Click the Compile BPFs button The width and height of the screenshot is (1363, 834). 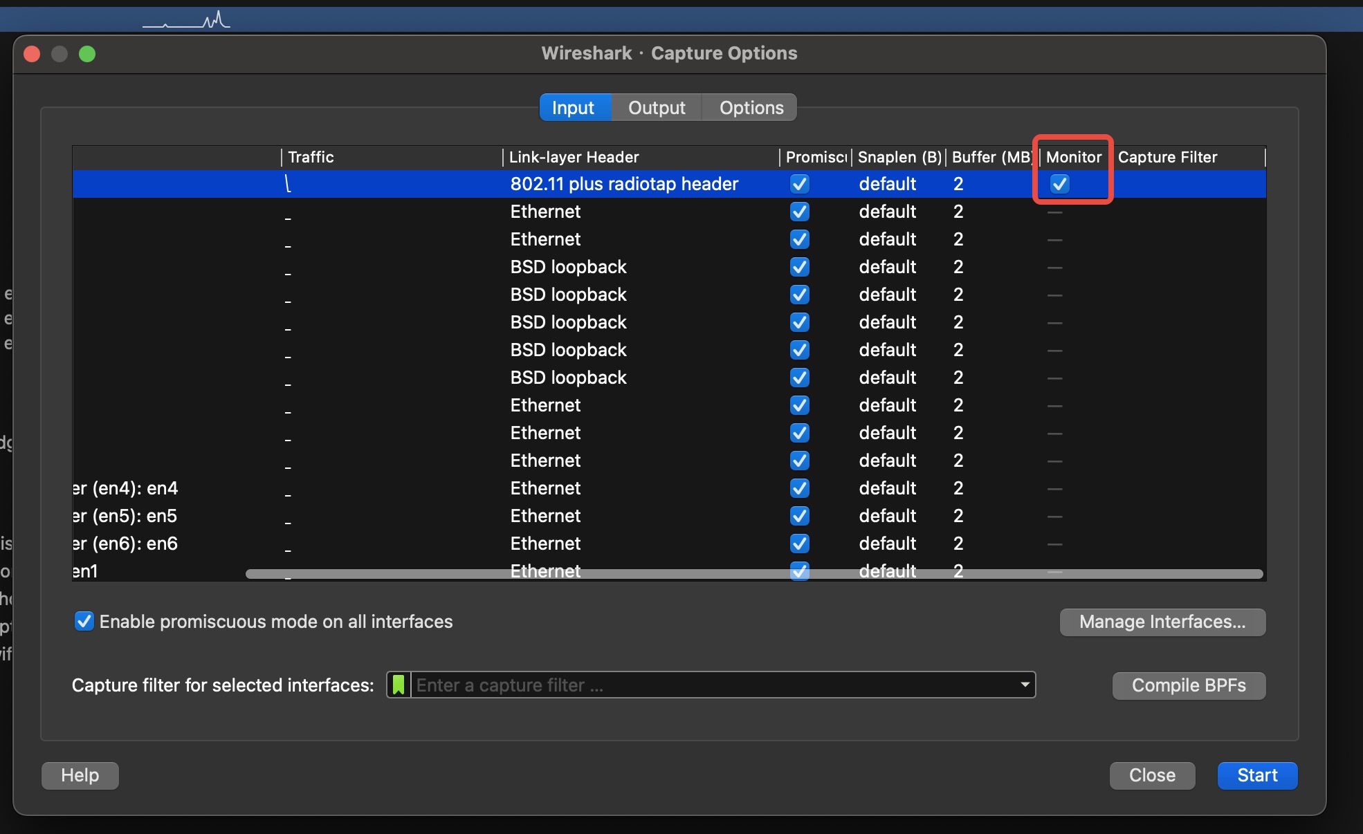pyautogui.click(x=1188, y=685)
